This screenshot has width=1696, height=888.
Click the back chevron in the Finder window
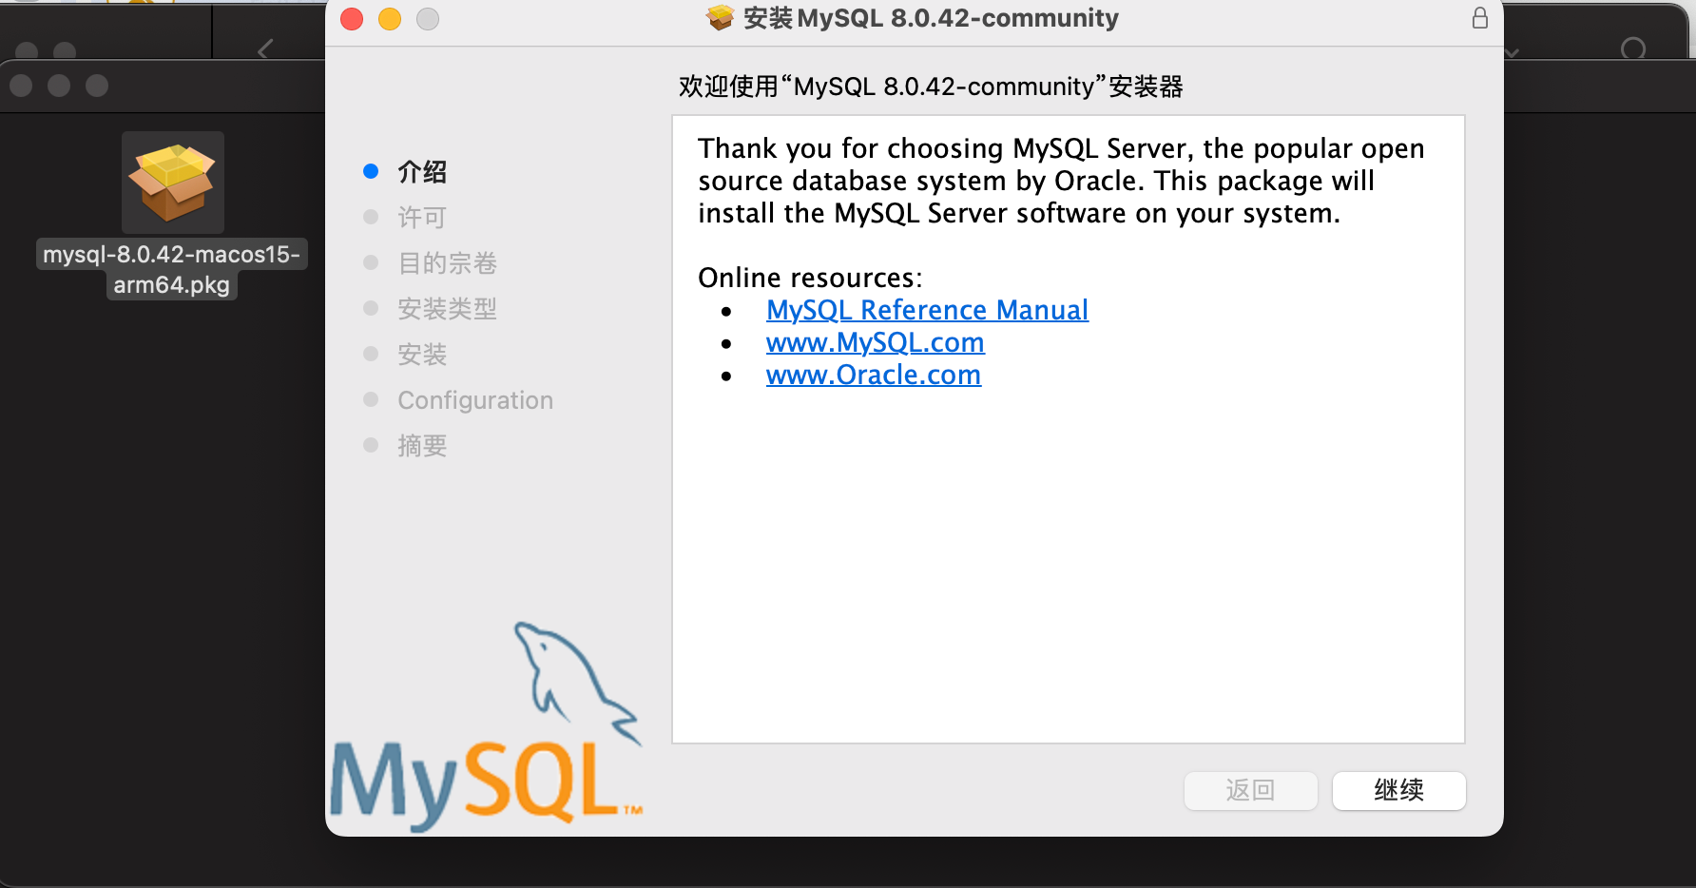265,48
